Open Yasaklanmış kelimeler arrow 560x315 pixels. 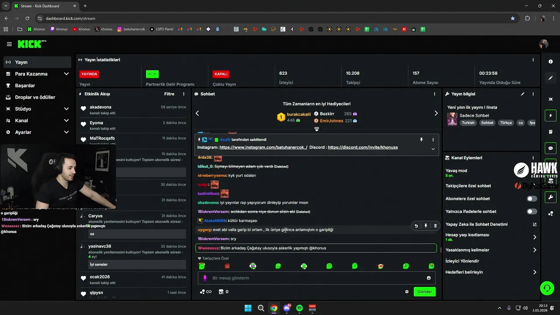535,250
